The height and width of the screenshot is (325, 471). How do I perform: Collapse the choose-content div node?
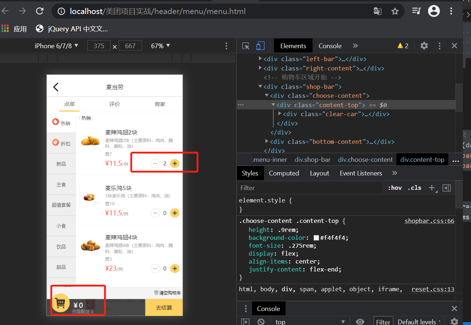pos(267,95)
